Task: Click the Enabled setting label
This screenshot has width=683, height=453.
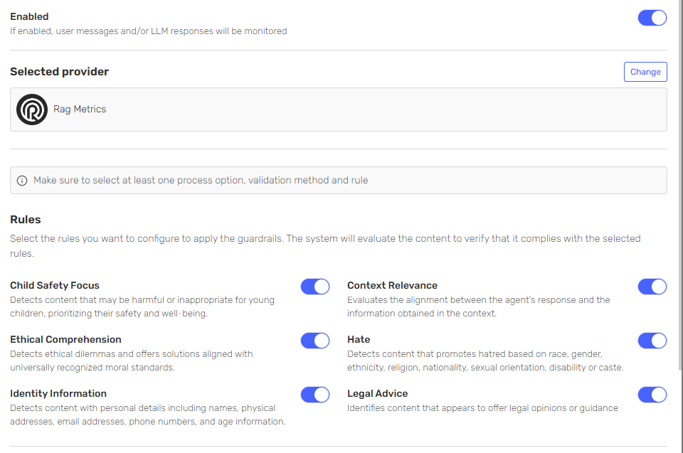Action: click(x=29, y=16)
